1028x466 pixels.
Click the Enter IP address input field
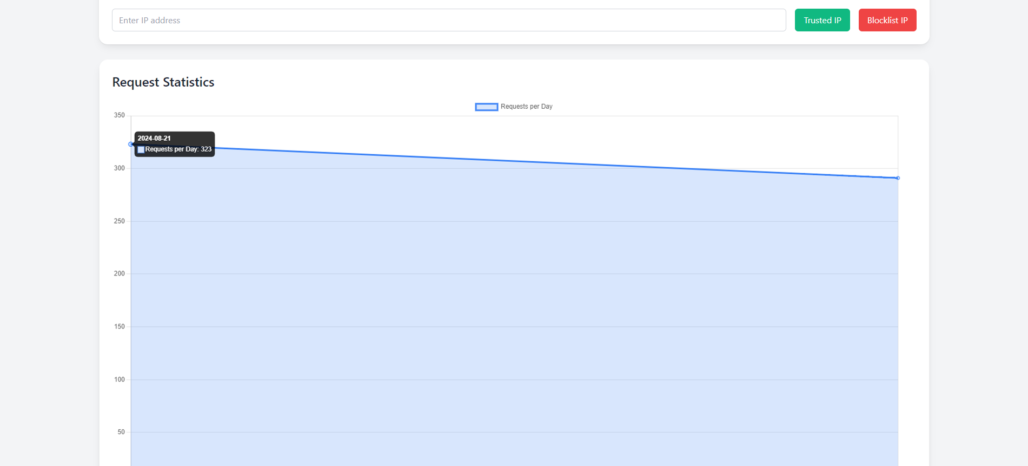coord(448,20)
